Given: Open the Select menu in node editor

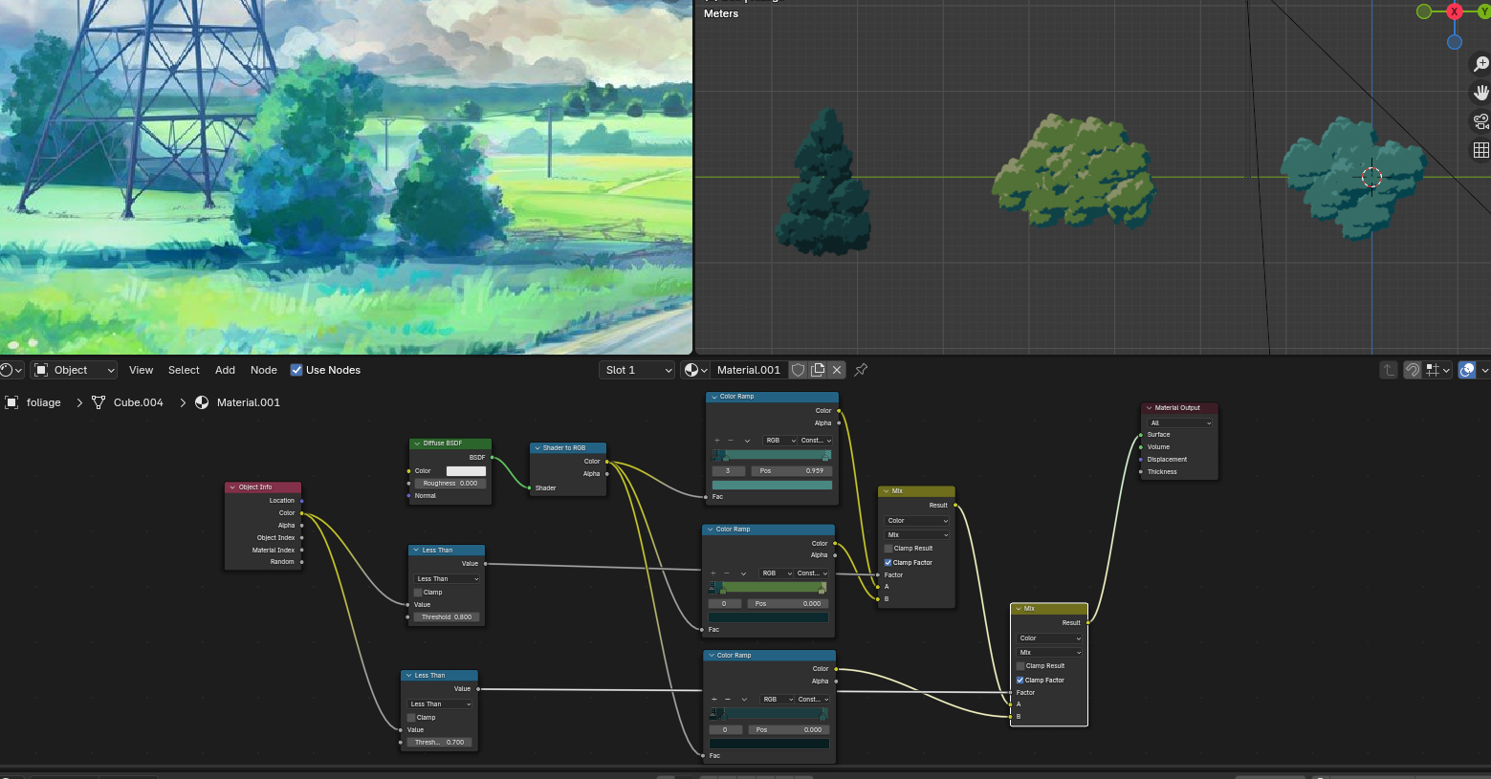Looking at the screenshot, I should [184, 370].
